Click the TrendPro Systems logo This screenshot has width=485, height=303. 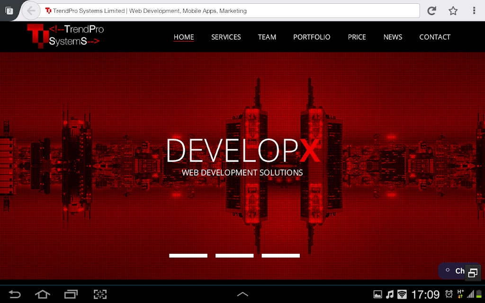click(x=65, y=36)
